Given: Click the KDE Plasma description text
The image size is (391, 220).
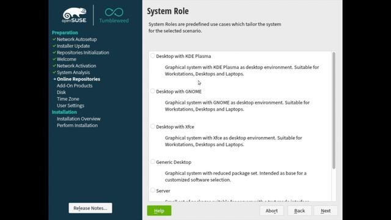Looking at the screenshot, I should [x=242, y=71].
